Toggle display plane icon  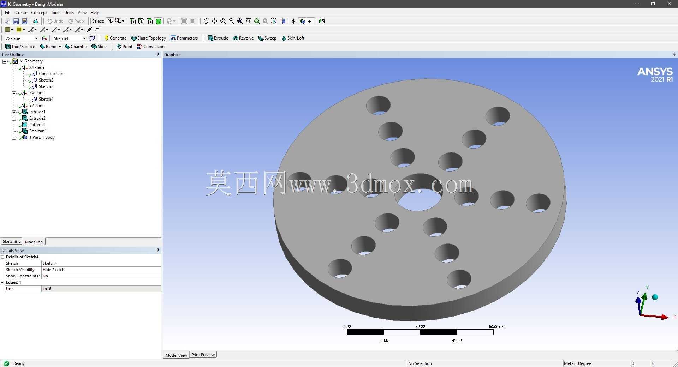[293, 21]
